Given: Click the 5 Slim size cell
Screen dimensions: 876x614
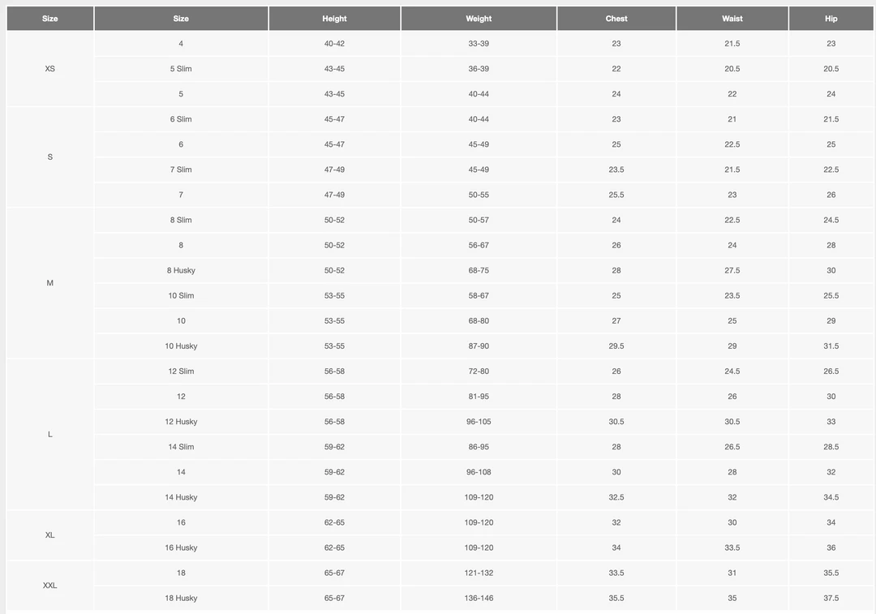Looking at the screenshot, I should click(181, 69).
